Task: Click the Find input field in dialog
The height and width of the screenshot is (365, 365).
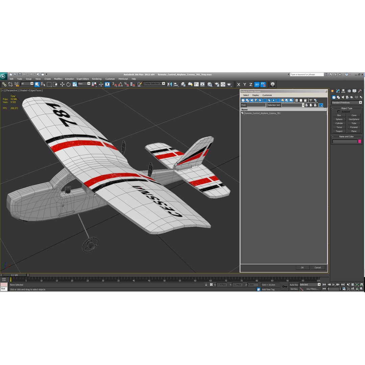Action: [x=256, y=105]
